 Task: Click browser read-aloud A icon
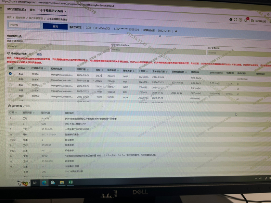268,15
